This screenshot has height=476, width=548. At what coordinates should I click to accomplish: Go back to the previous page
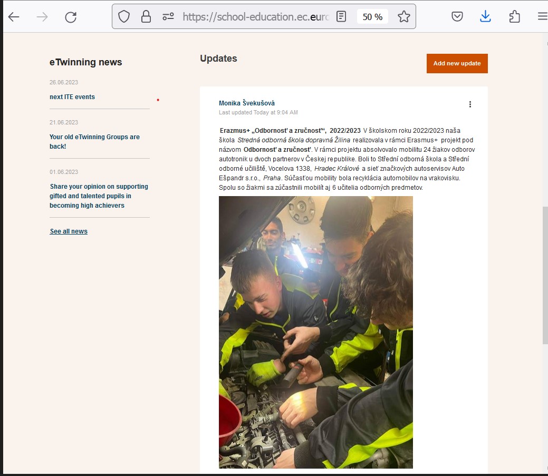click(14, 17)
